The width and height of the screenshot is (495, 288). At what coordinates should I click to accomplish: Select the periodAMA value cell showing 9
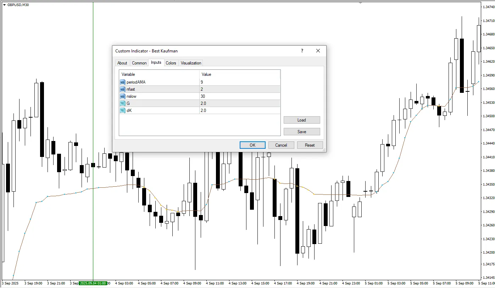click(x=240, y=82)
